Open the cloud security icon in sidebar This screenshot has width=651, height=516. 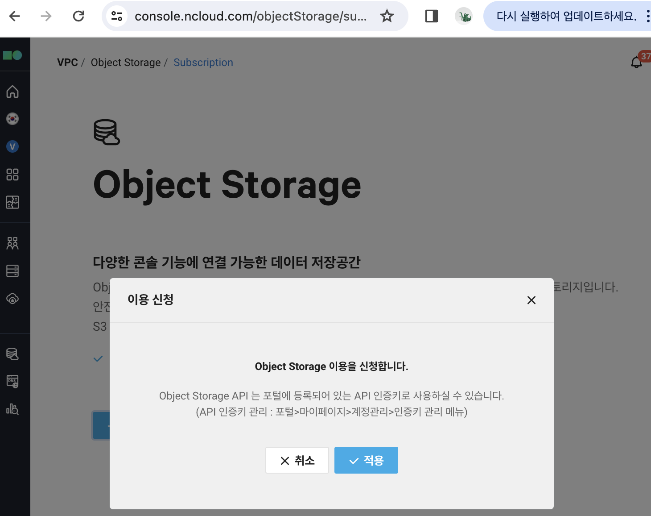click(12, 299)
